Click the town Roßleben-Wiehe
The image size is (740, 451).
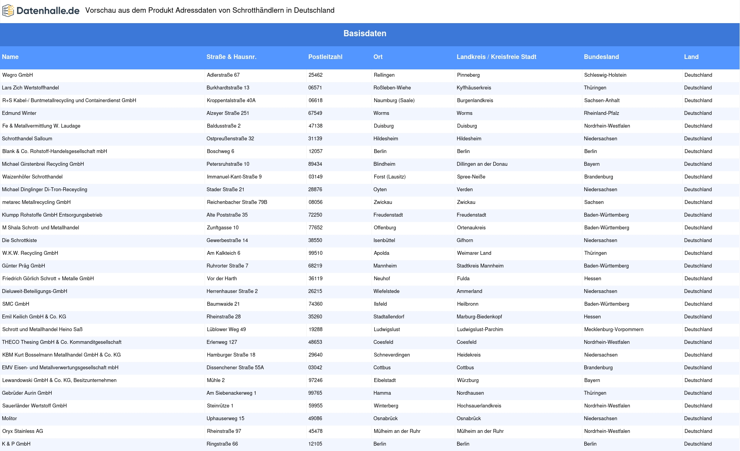pos(392,88)
